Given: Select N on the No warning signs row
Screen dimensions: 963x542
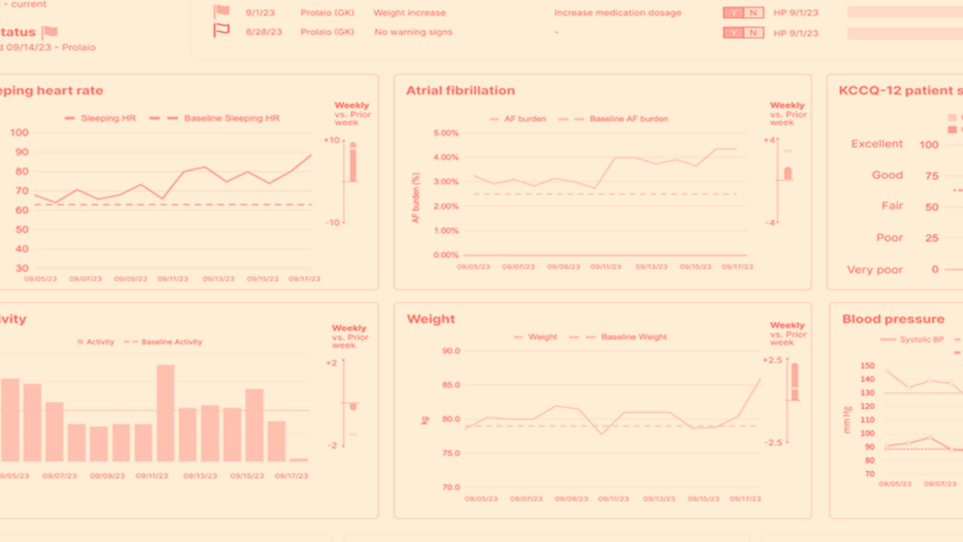Looking at the screenshot, I should (x=753, y=33).
